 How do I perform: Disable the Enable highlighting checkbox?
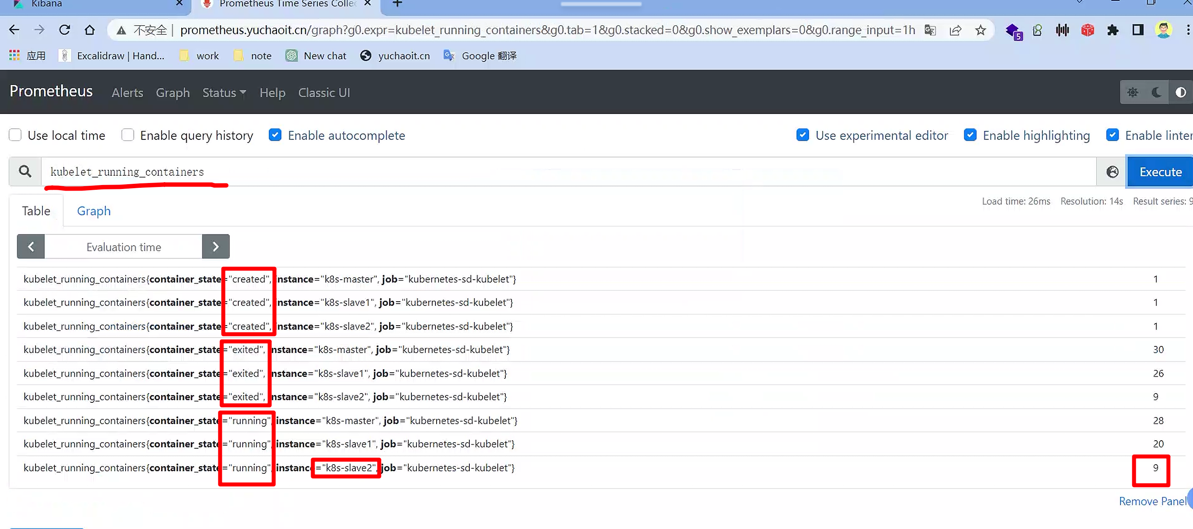(x=970, y=135)
